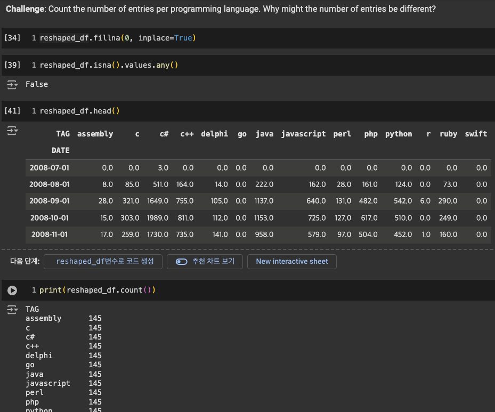Run the print(reshaped_df.count()) cell

click(x=12, y=290)
